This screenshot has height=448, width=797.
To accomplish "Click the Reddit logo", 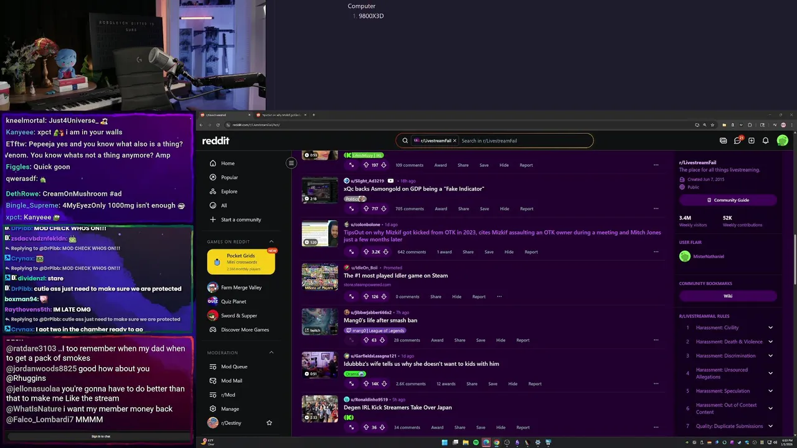I will coord(215,141).
